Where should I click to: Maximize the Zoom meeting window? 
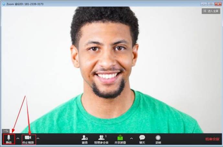click(x=211, y=4)
